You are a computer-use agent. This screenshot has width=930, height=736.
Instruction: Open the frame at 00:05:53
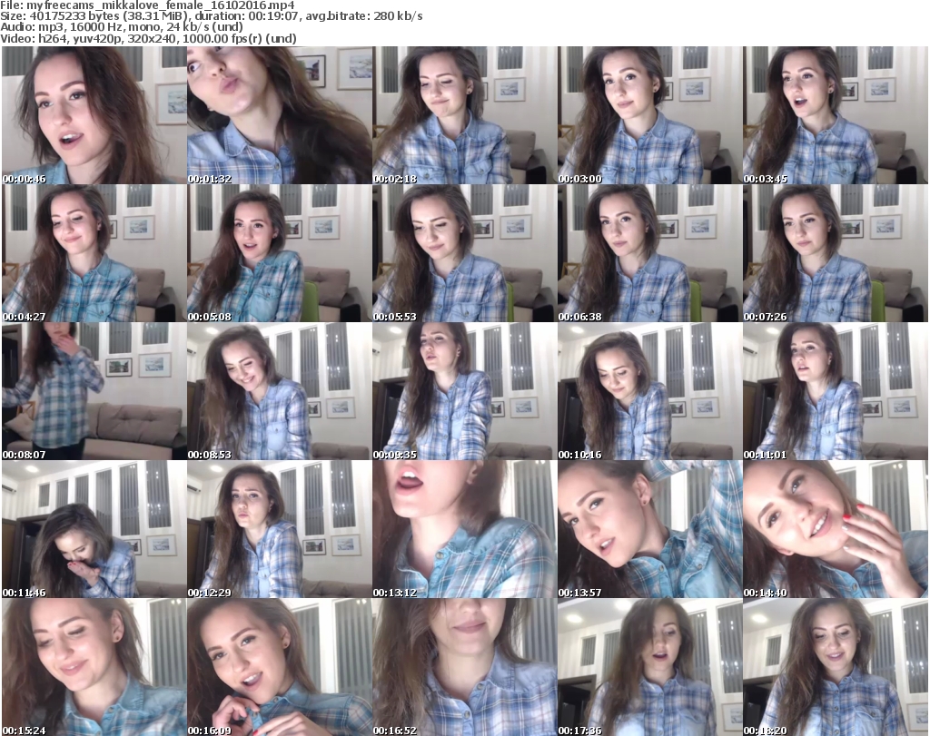[464, 253]
